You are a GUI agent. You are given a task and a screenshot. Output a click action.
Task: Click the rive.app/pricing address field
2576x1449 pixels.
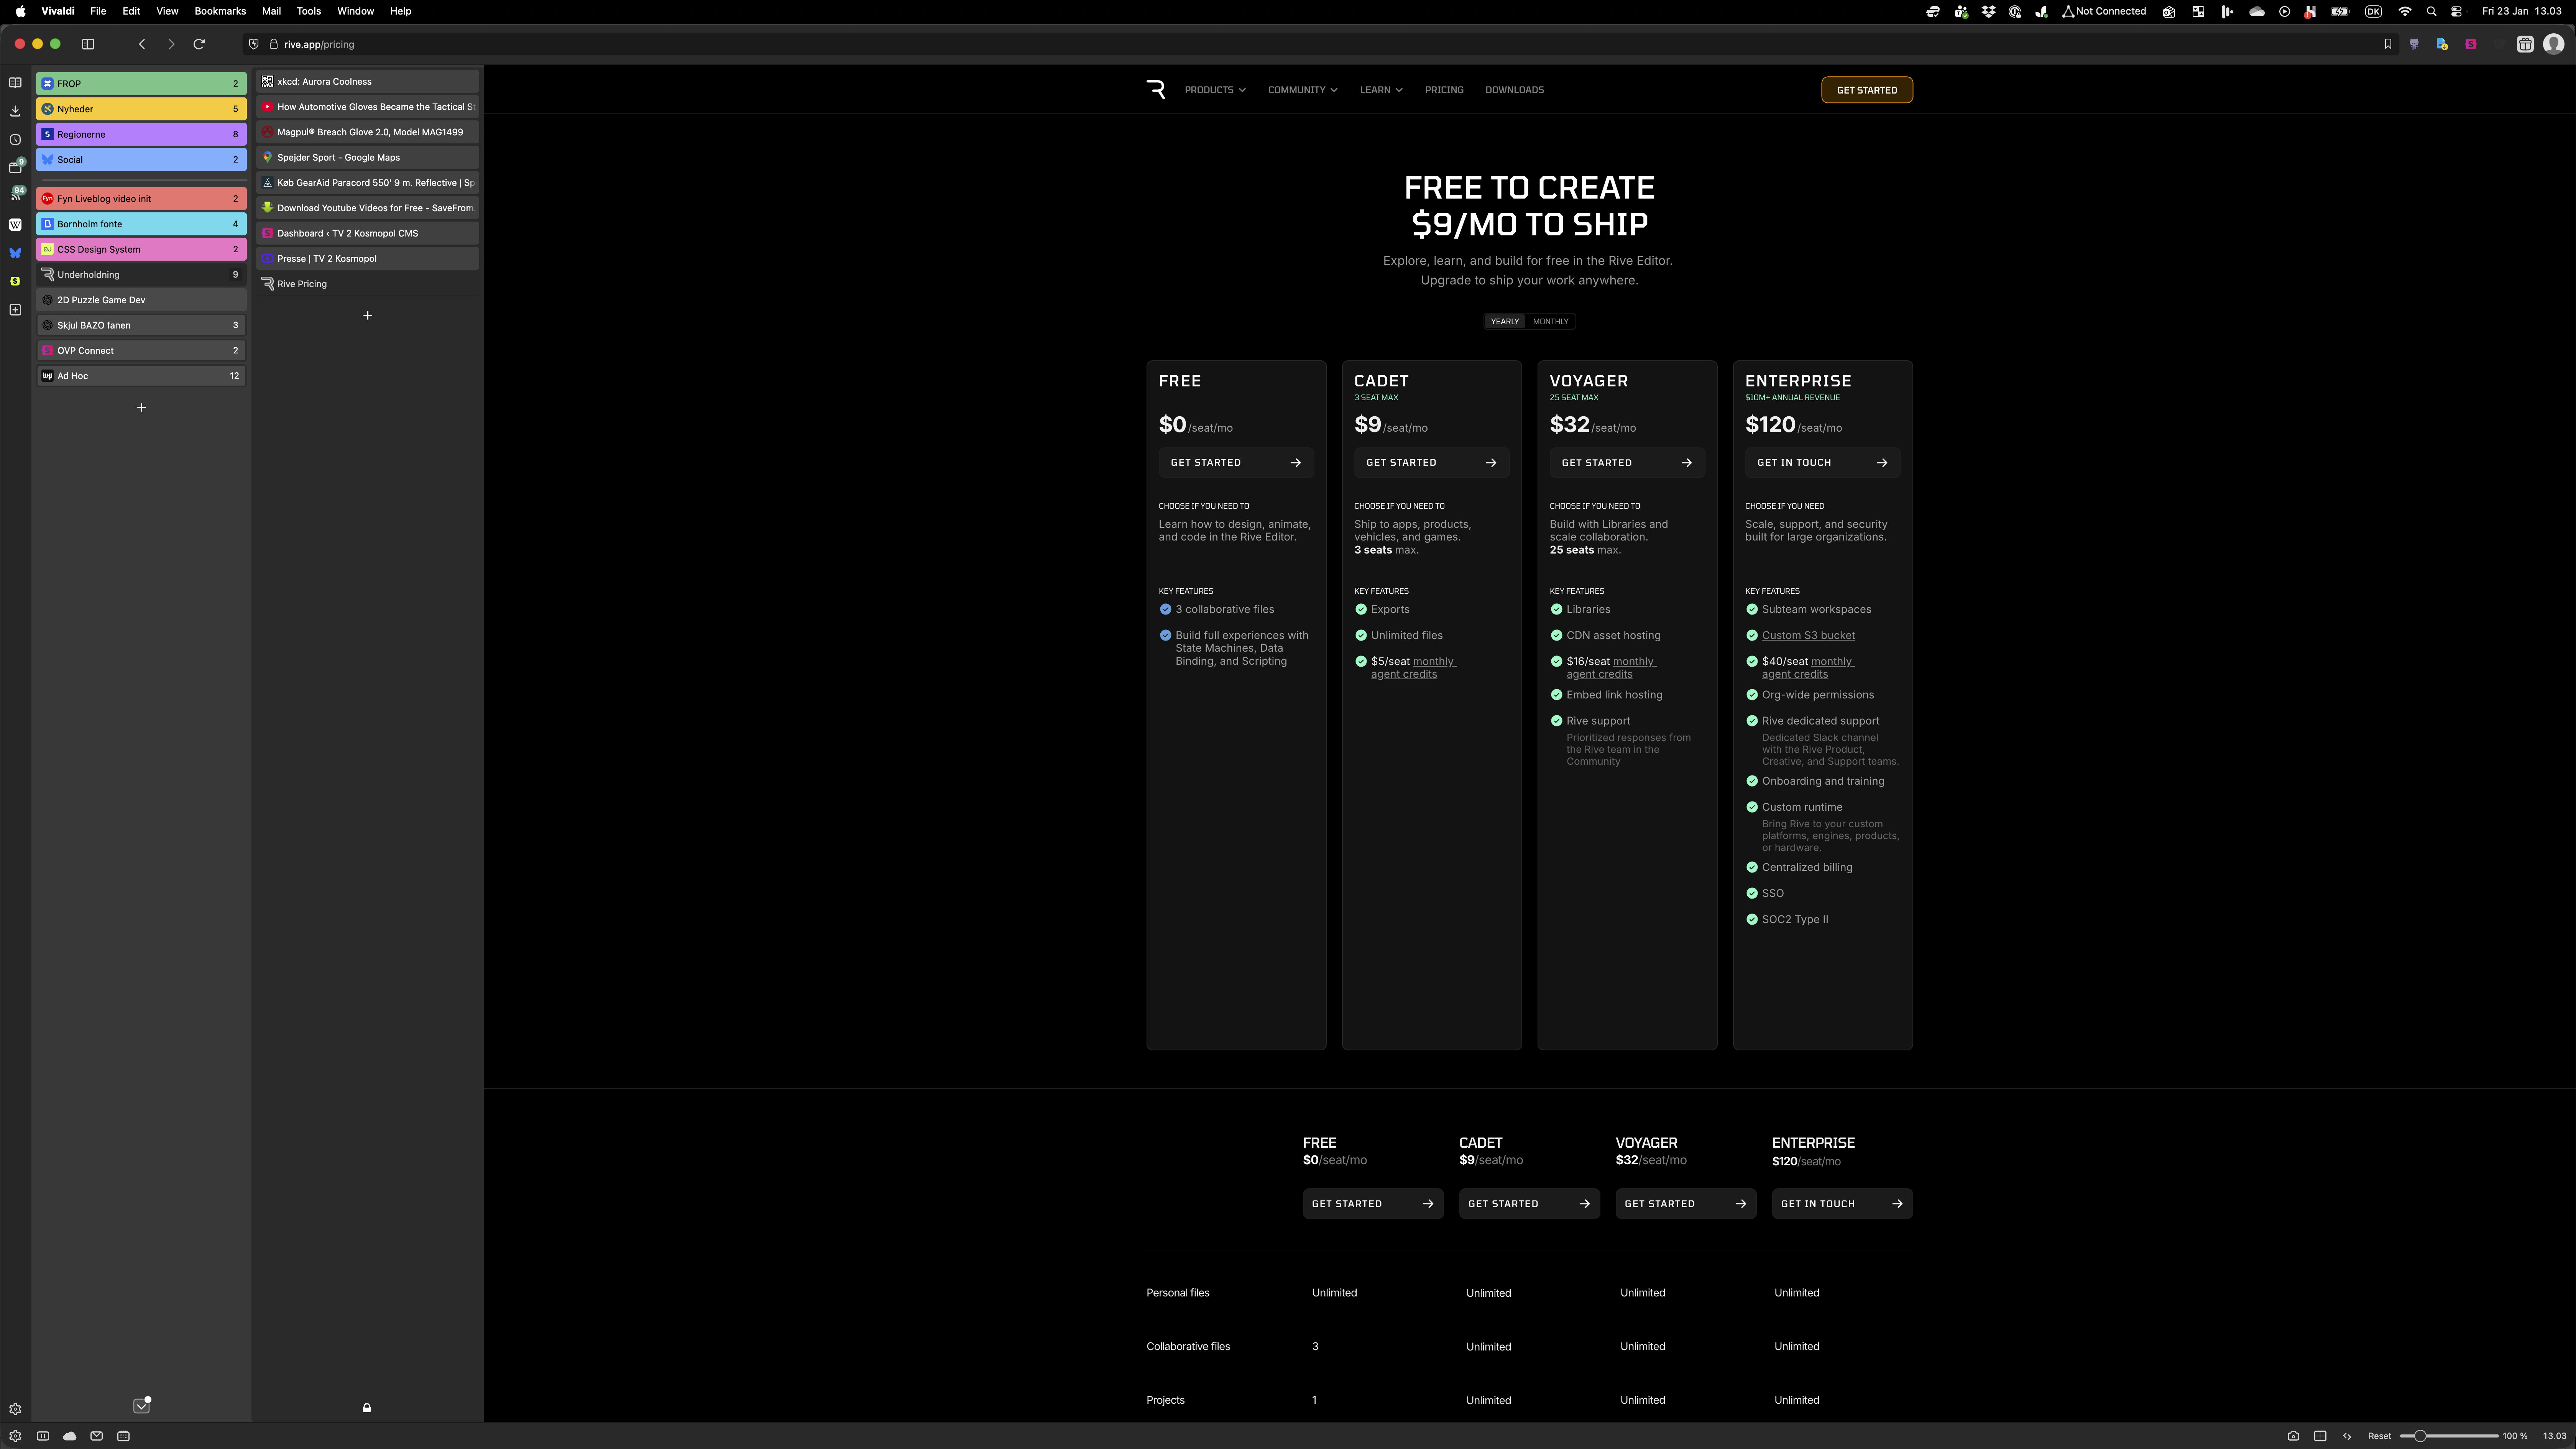(319, 44)
